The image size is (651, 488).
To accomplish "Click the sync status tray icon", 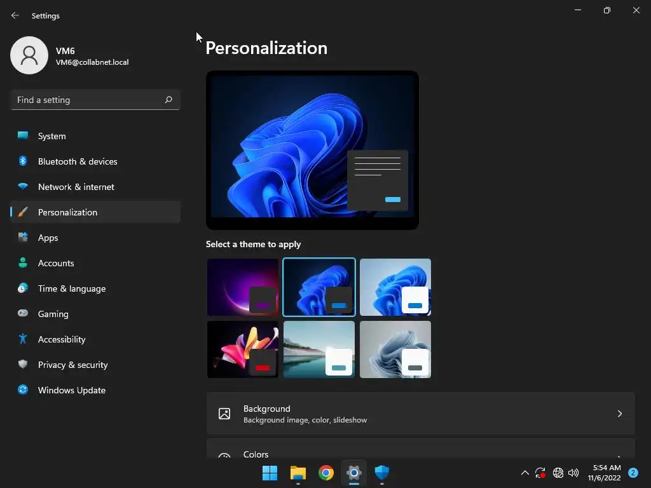I will (540, 473).
